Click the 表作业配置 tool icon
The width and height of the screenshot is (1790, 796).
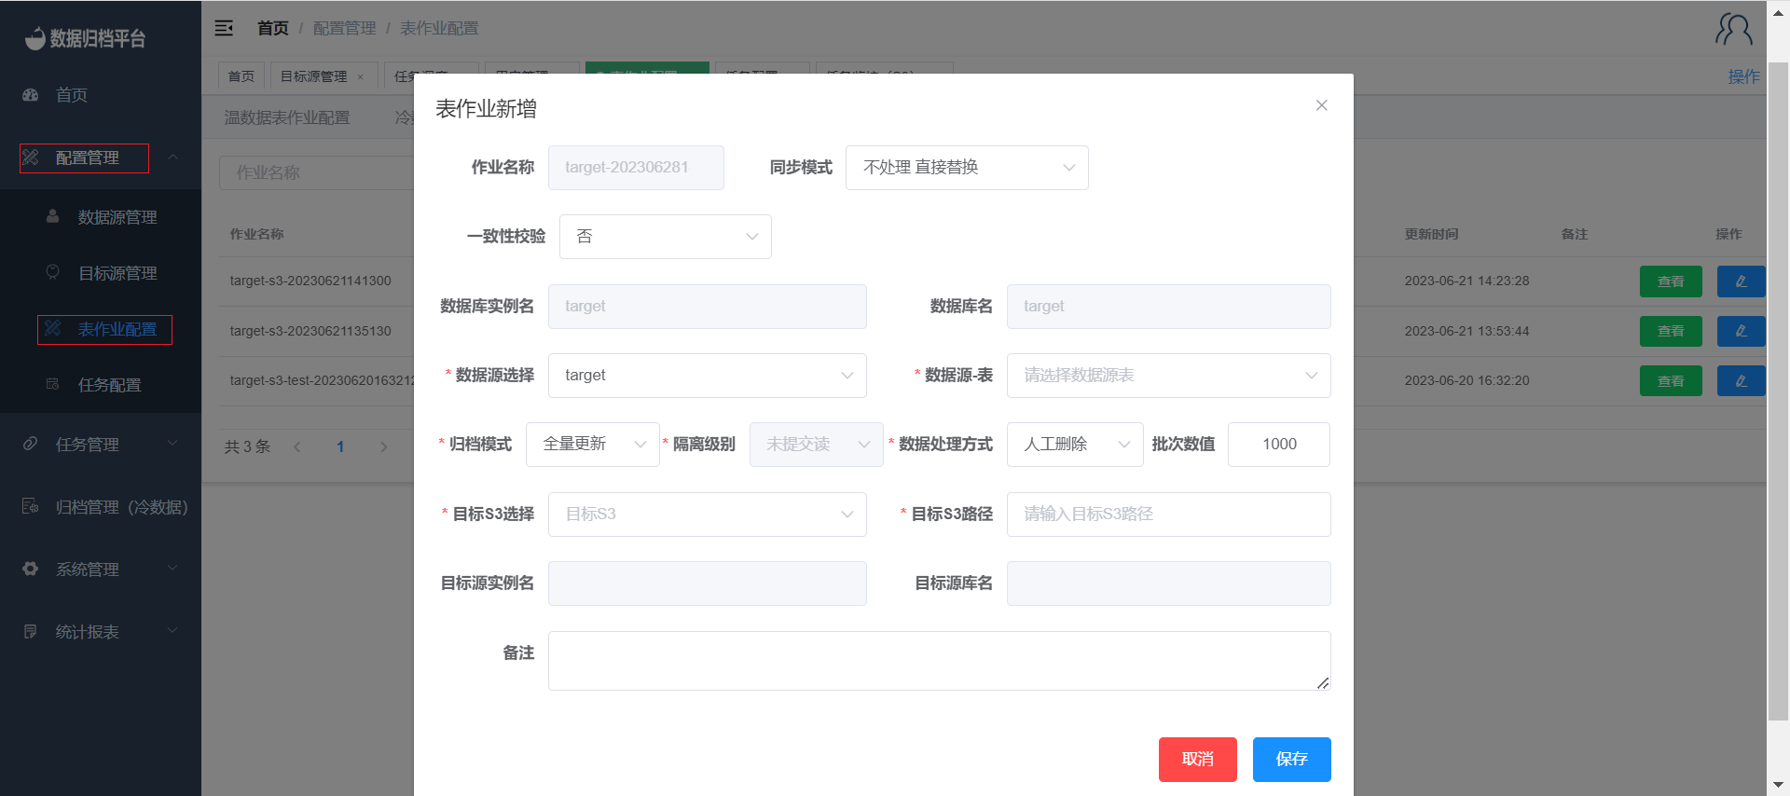coord(53,328)
